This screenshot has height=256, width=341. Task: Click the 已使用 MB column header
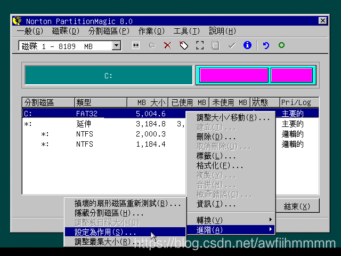tap(189, 102)
